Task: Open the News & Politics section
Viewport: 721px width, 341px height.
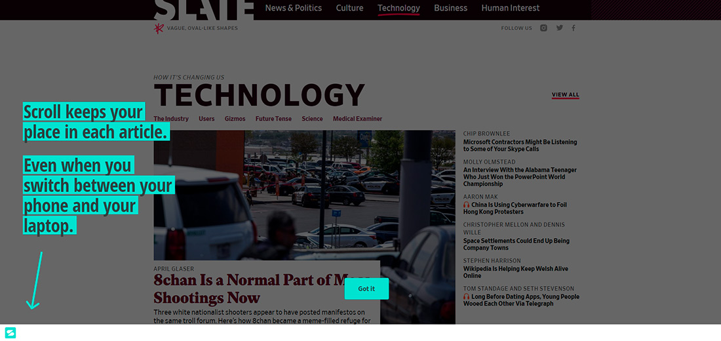Action: (x=293, y=8)
